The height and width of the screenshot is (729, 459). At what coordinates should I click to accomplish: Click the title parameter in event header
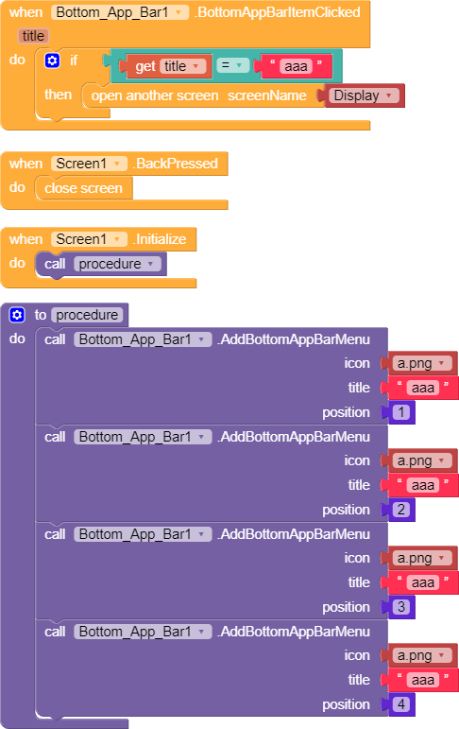(33, 36)
